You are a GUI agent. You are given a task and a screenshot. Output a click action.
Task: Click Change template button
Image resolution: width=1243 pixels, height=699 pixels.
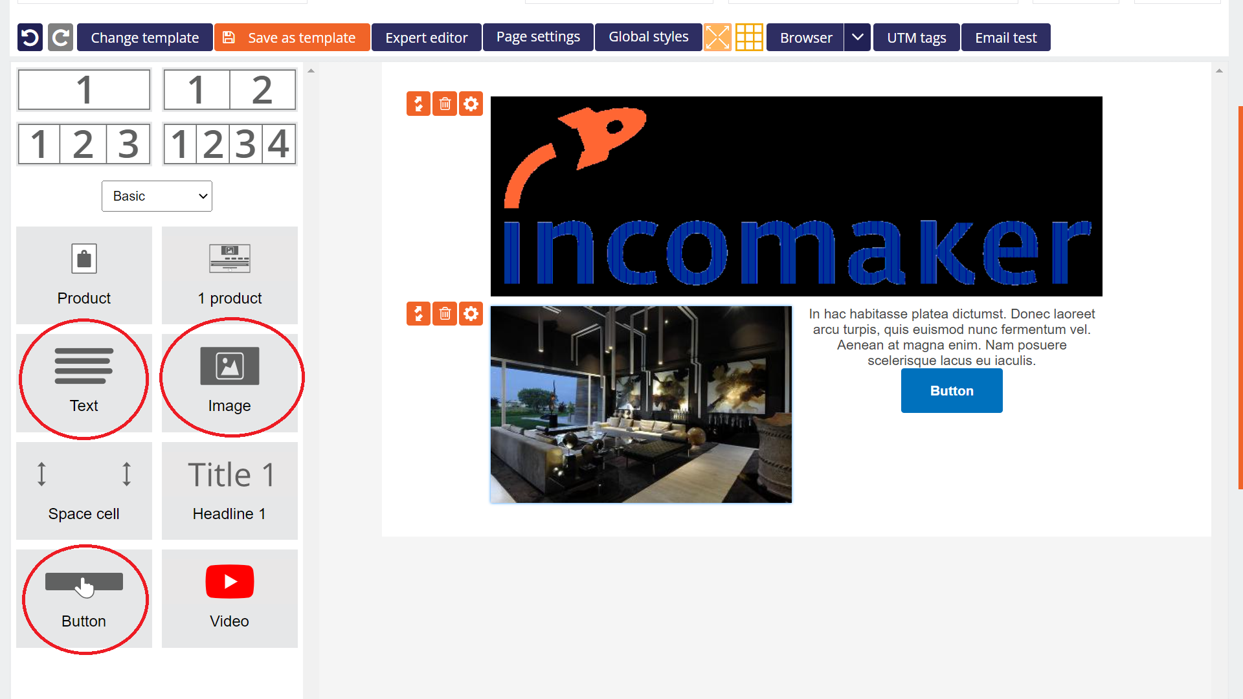pyautogui.click(x=145, y=38)
